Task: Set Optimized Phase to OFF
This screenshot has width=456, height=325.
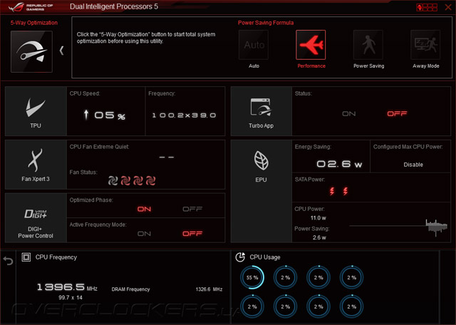Action: [x=192, y=210]
